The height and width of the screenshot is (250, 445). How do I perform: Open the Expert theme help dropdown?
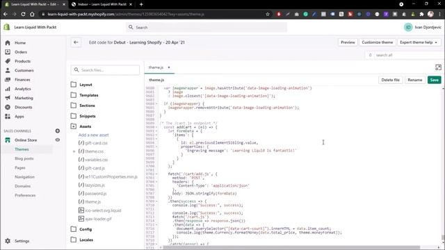(419, 42)
